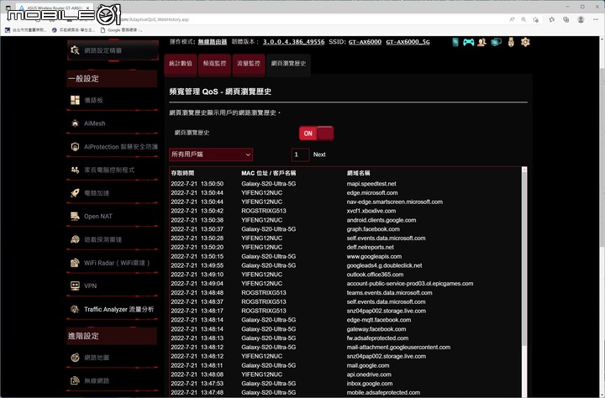This screenshot has width=605, height=398.
Task: Open the Google 雲端硬碟 bookmark
Action: tap(121, 29)
